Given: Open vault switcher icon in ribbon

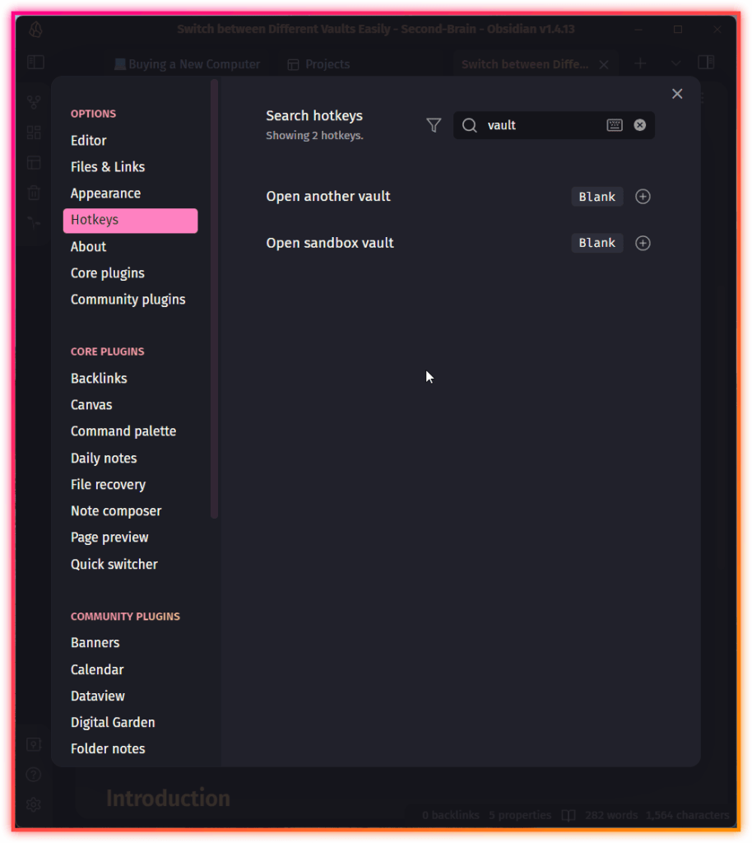Looking at the screenshot, I should (33, 744).
